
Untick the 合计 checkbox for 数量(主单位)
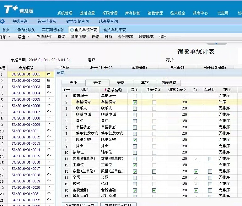point(196,171)
